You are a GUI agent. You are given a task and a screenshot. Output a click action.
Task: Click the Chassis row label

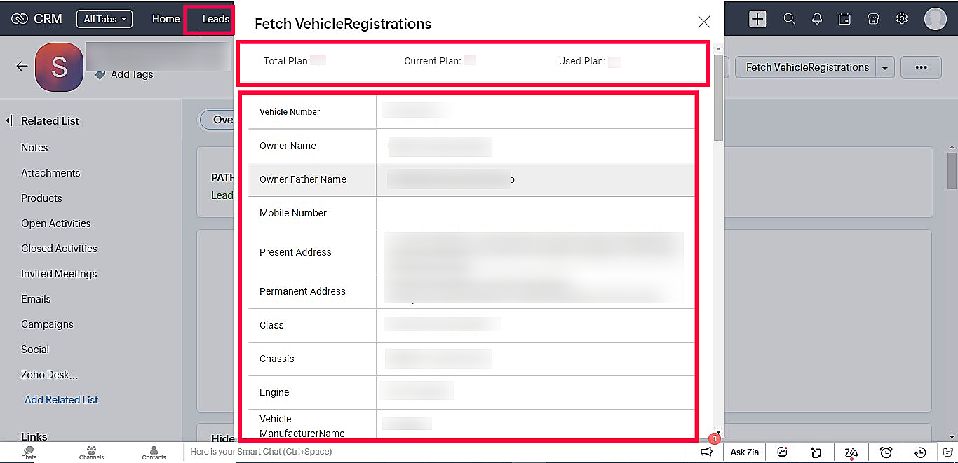(x=277, y=359)
